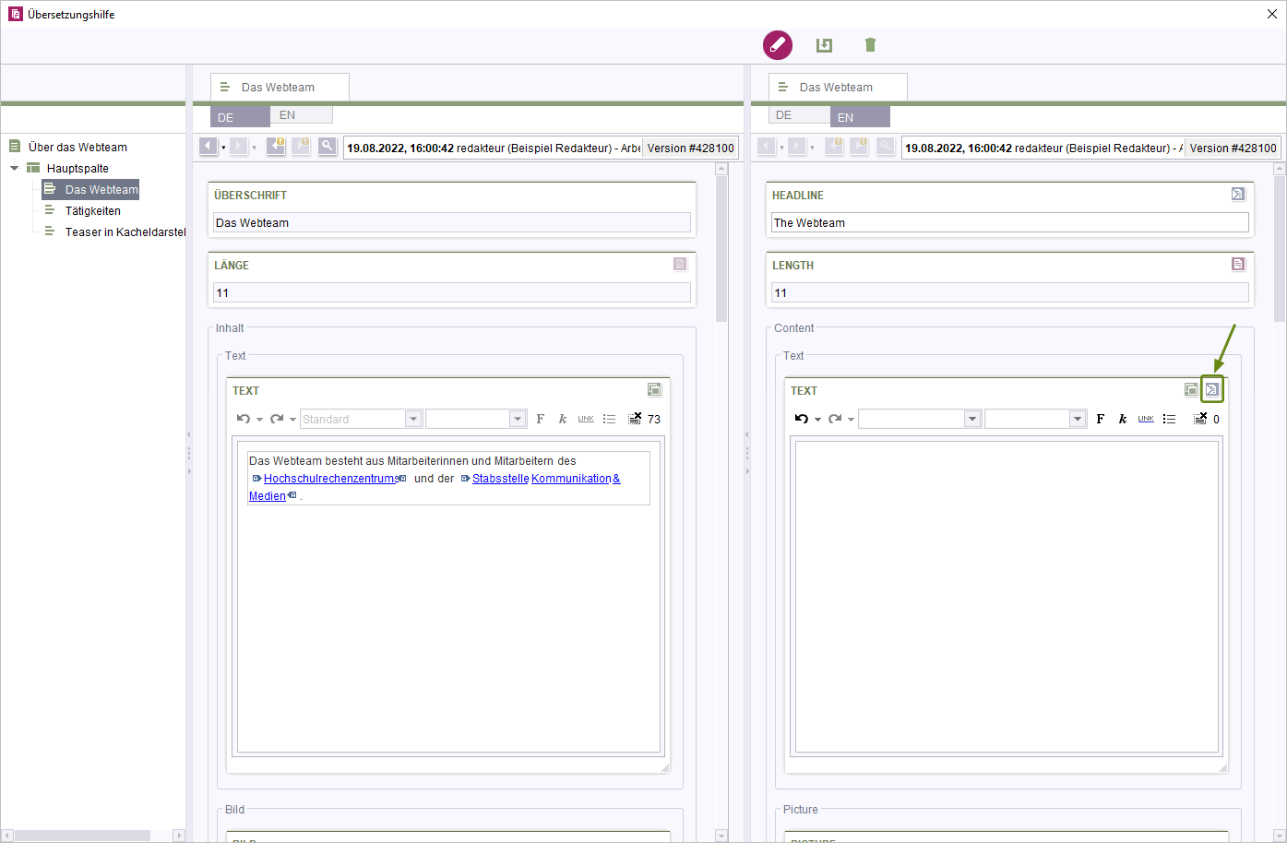Click inside the empty English text area

tap(1007, 597)
